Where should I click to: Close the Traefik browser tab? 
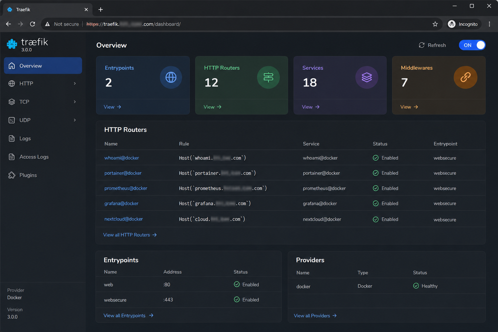point(86,9)
